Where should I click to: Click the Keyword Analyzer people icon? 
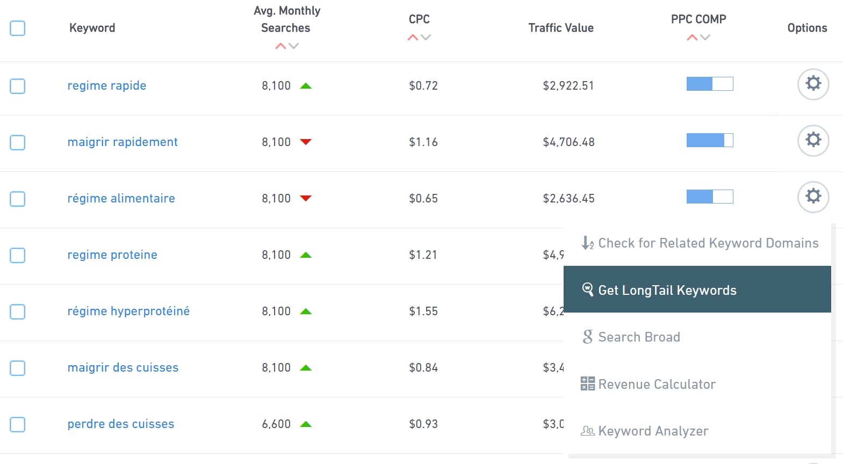tap(587, 431)
